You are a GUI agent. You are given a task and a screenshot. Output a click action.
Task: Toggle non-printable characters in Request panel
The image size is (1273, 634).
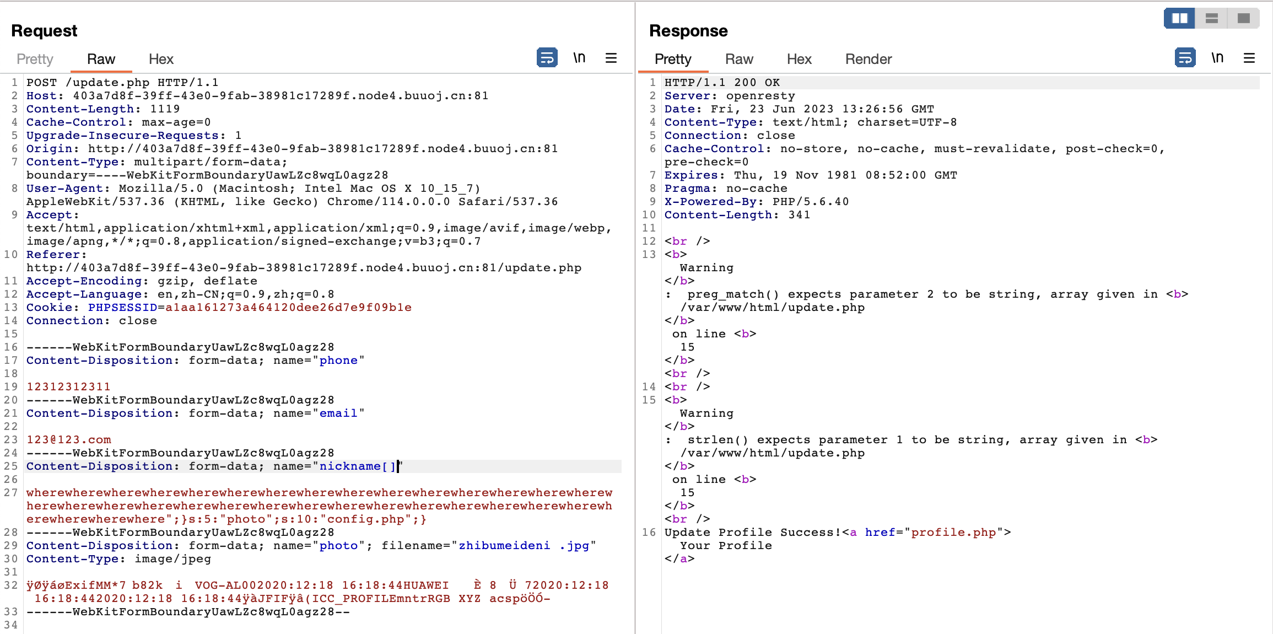click(x=579, y=58)
